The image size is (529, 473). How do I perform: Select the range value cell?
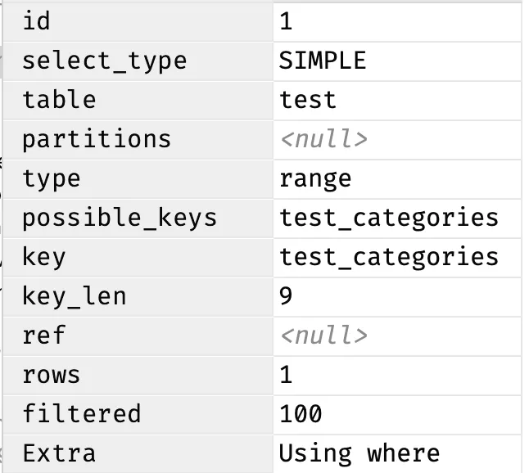397,179
